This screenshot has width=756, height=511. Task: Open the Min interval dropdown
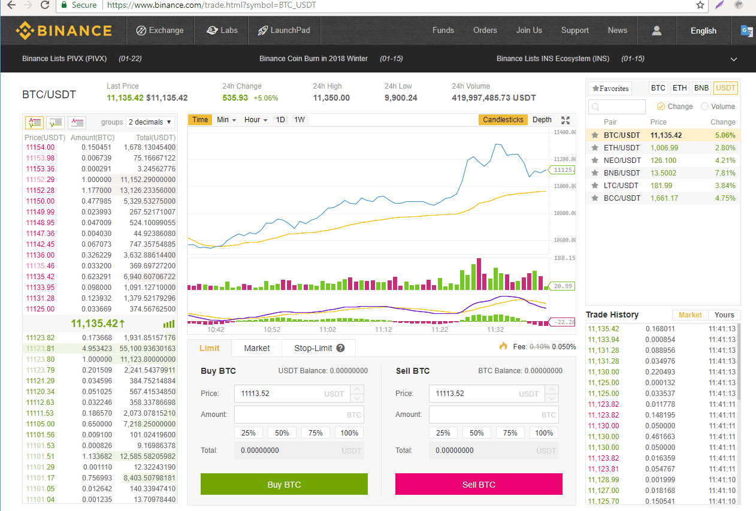[226, 120]
